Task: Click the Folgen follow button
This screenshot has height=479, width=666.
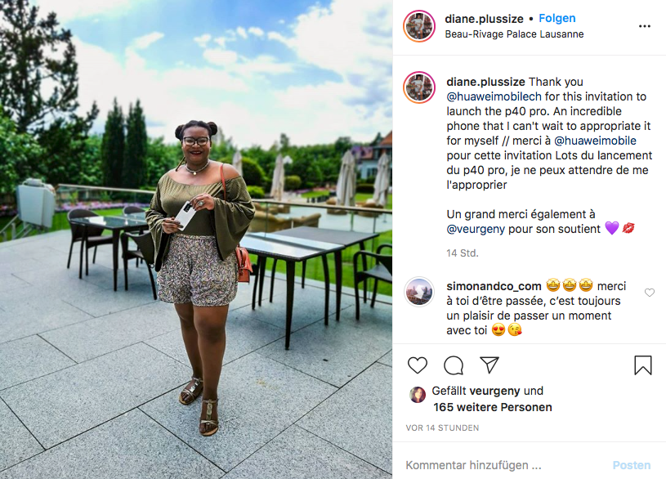Action: [556, 18]
